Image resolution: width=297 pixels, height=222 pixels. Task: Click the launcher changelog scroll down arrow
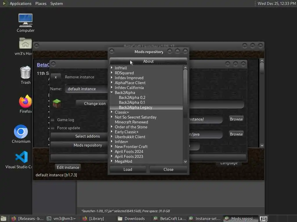click(262, 145)
